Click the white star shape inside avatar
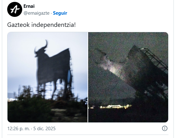The image size is (176, 138). pos(15,9)
